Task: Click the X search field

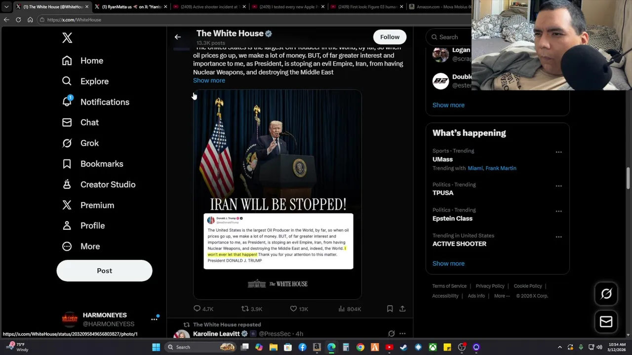Action: (449, 37)
